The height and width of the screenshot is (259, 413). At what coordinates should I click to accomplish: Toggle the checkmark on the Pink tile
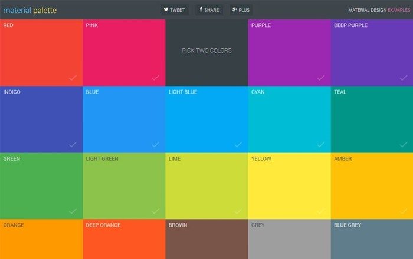click(x=155, y=77)
